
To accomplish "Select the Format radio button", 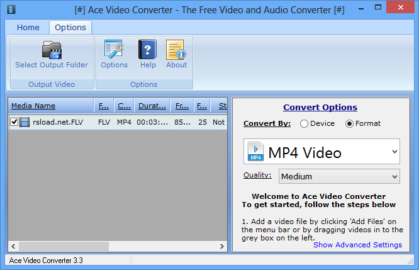I will click(x=349, y=123).
